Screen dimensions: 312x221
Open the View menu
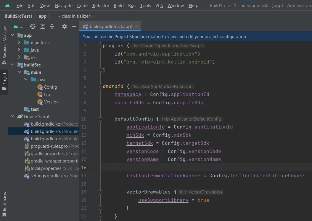[x=45, y=6]
